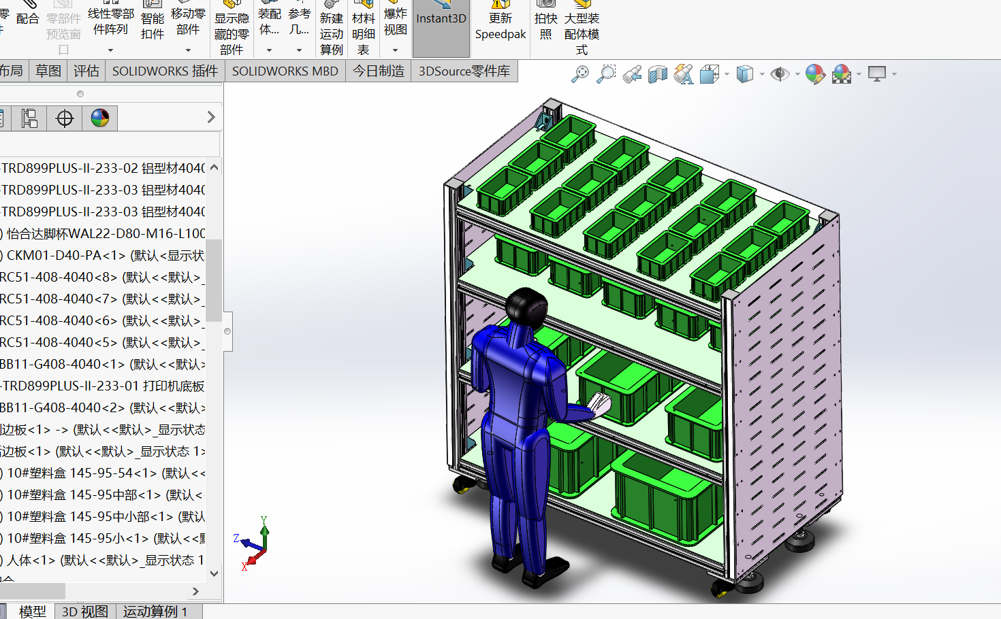The image size is (1001, 619).
Task: Switch to the 3D 视图 bottom tab
Action: [85, 612]
